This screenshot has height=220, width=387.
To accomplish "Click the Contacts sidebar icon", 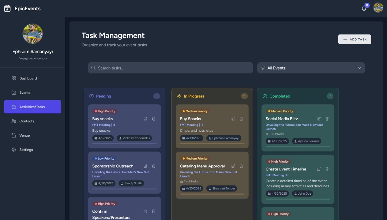I will pyautogui.click(x=13, y=121).
